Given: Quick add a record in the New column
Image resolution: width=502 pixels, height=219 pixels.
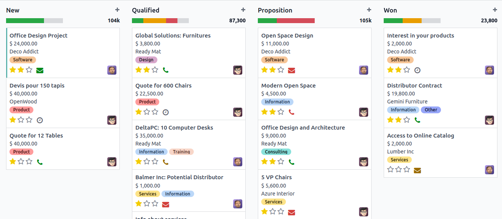Looking at the screenshot, I should pyautogui.click(x=117, y=10).
